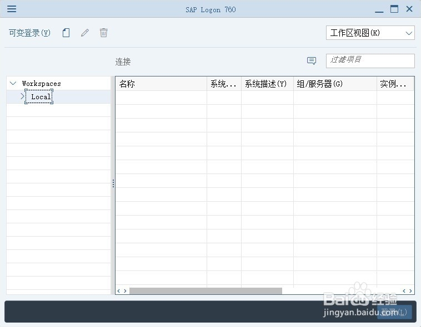
Task: Click the right-end scroll-right arrow
Action: [410, 291]
